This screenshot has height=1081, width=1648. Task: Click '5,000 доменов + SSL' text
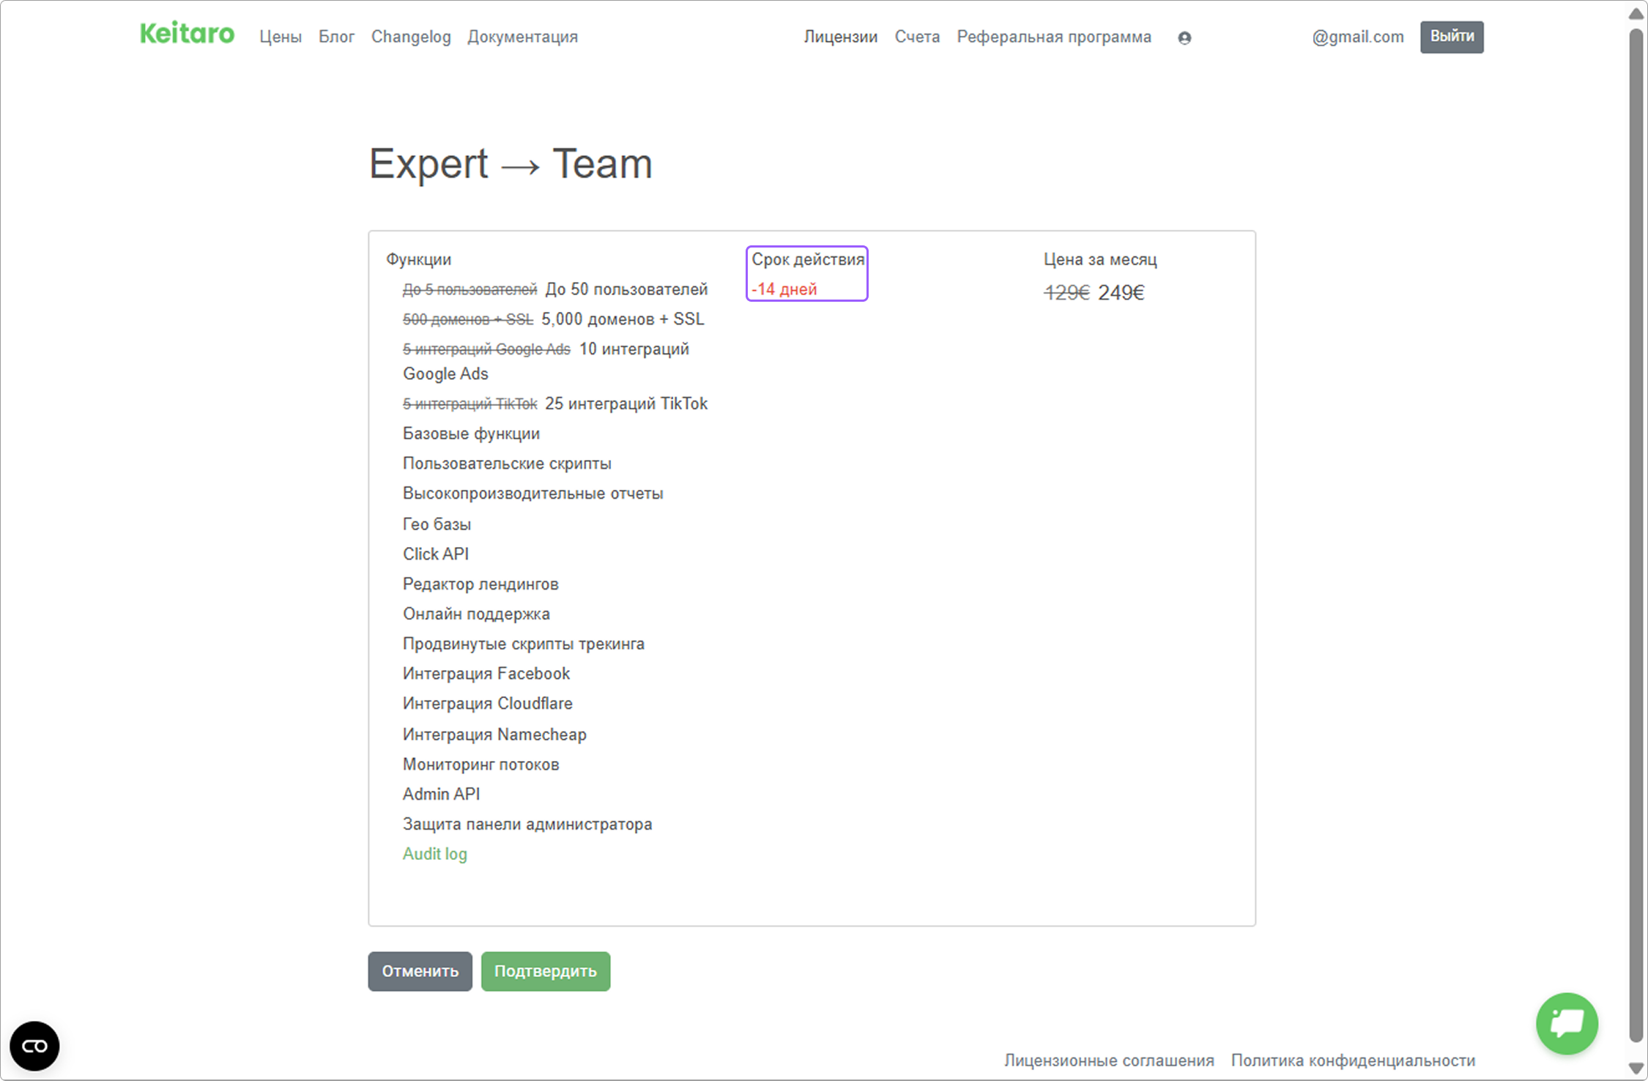coord(623,319)
